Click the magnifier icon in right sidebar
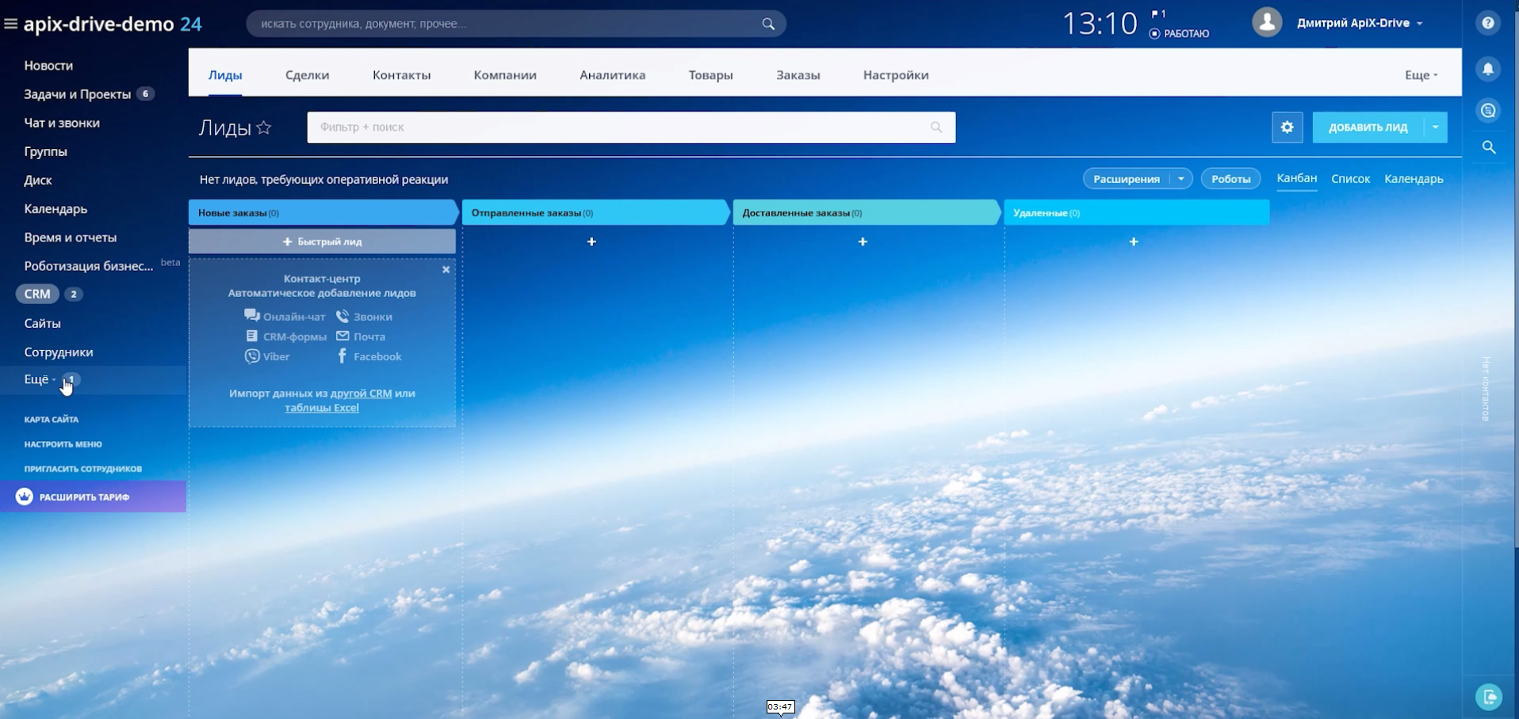 [x=1489, y=147]
